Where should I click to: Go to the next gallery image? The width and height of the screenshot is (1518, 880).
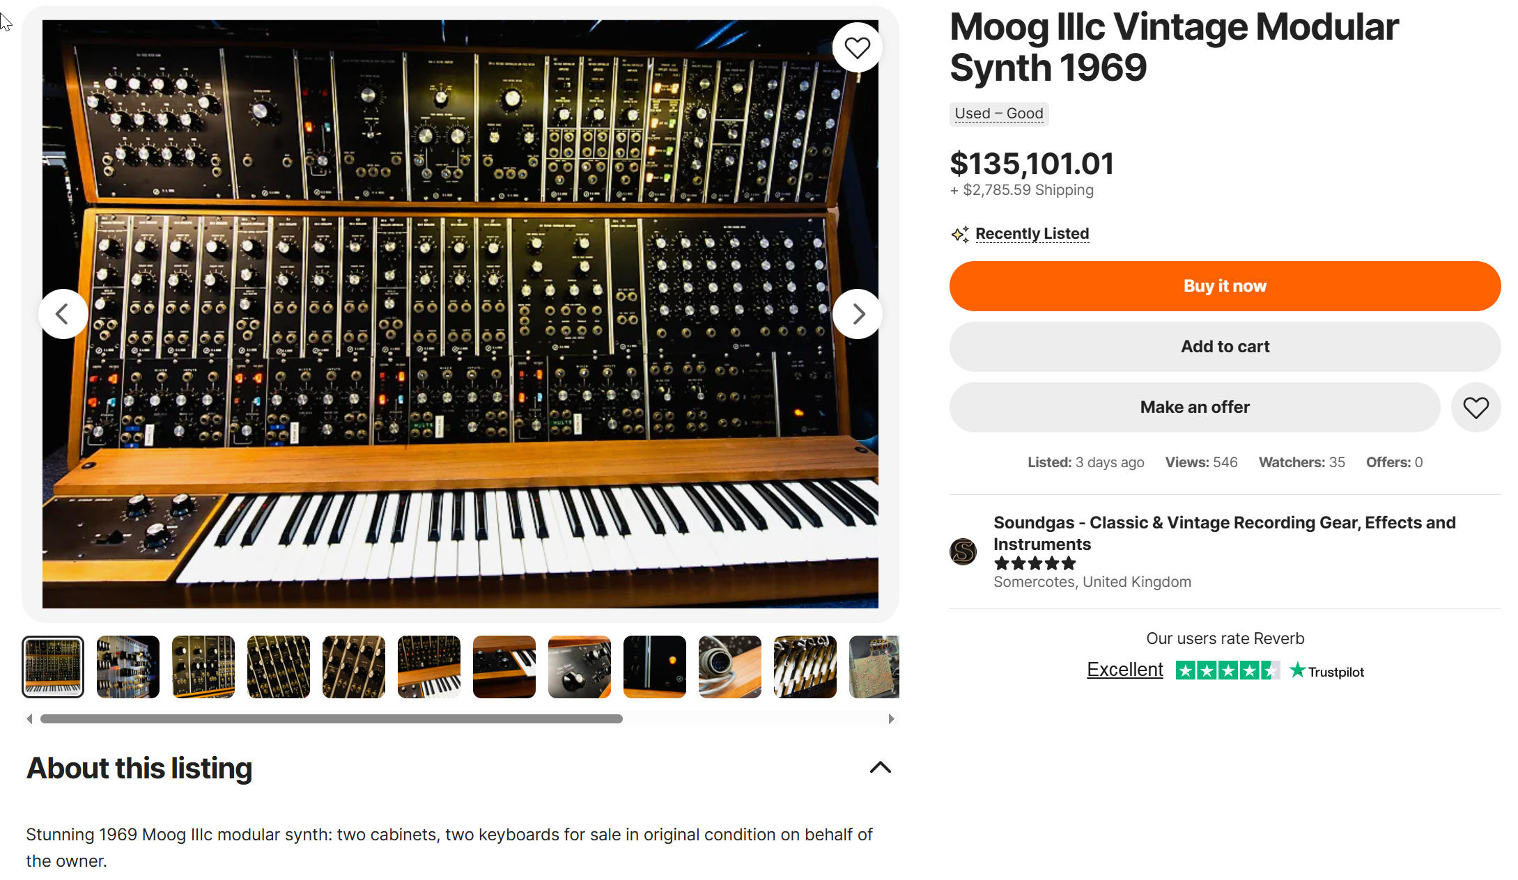pyautogui.click(x=858, y=314)
